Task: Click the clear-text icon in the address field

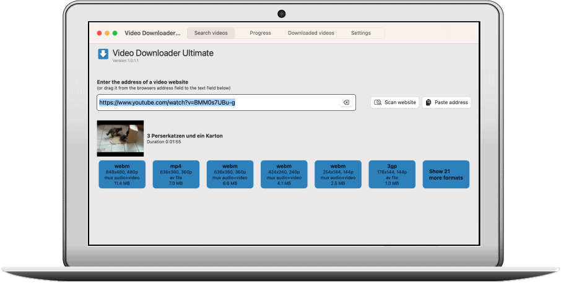Action: pyautogui.click(x=346, y=102)
